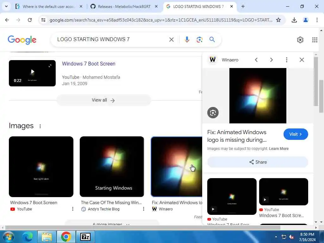Image resolution: width=324 pixels, height=243 pixels.
Task: Reload the page with the refresh icon
Action: pos(30,20)
